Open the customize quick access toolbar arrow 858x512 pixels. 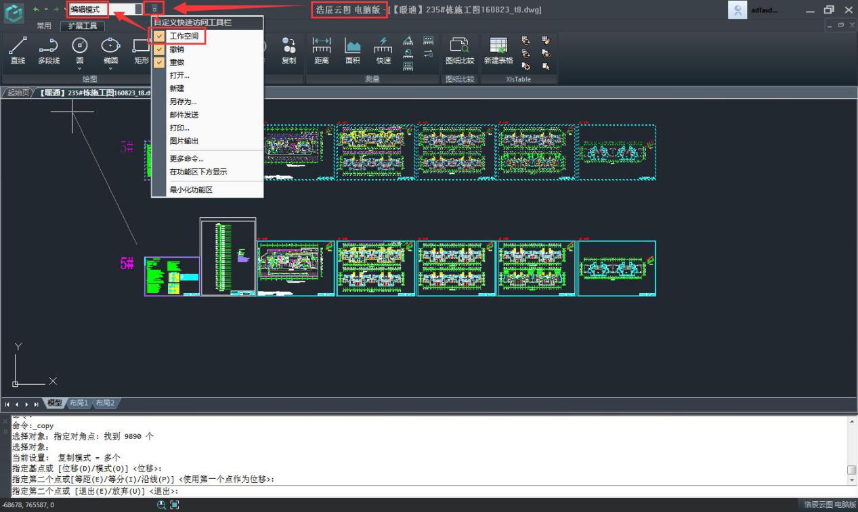tap(156, 9)
